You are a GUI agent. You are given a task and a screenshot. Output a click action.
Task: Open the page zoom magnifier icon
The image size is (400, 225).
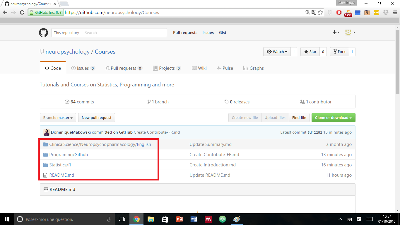(307, 12)
